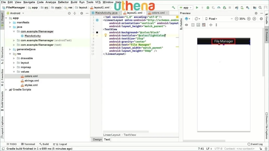The height and width of the screenshot is (151, 269).
Task: Open the design surface layers dropdown
Action: (187, 19)
